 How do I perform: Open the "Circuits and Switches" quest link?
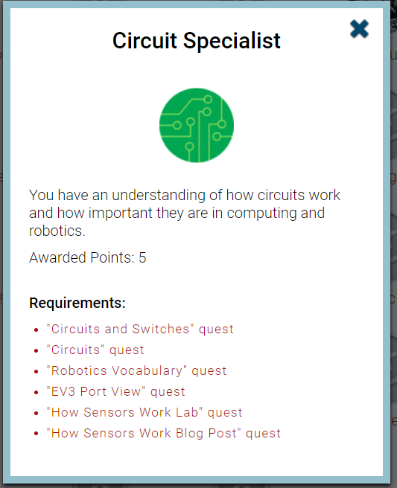pyautogui.click(x=140, y=330)
